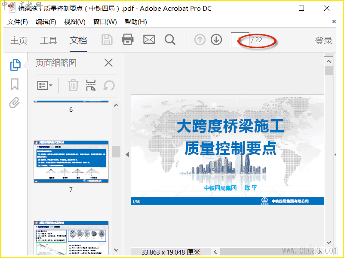Click the page number input box
This screenshot has height=258, width=344.
(x=240, y=40)
